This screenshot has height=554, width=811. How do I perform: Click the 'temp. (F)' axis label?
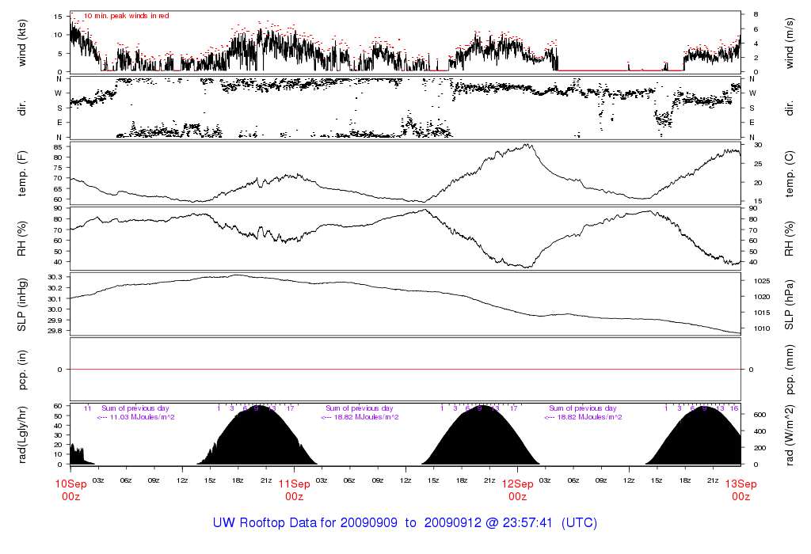23,173
